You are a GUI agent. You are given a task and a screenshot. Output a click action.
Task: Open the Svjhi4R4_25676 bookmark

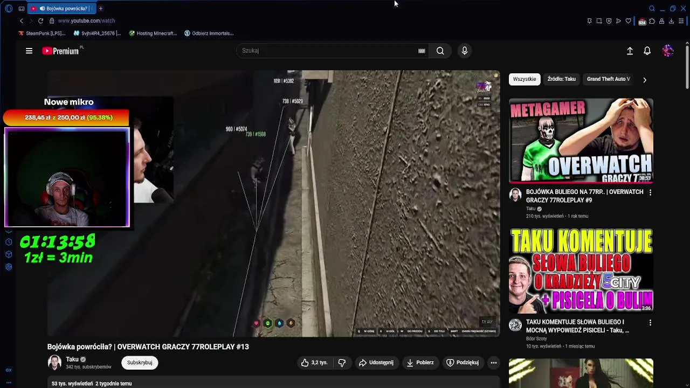click(x=97, y=33)
